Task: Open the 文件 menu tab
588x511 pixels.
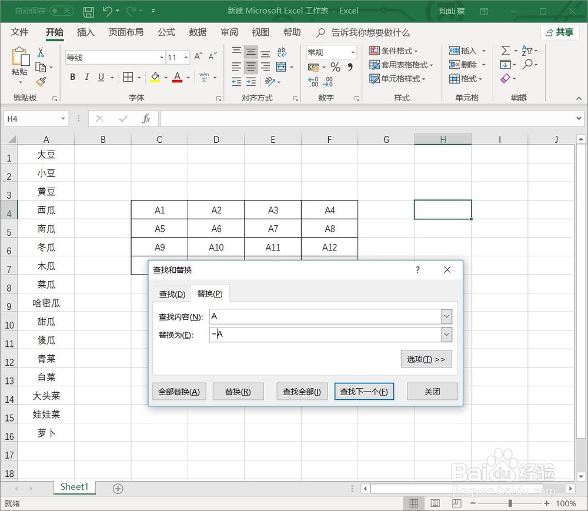Action: [19, 32]
